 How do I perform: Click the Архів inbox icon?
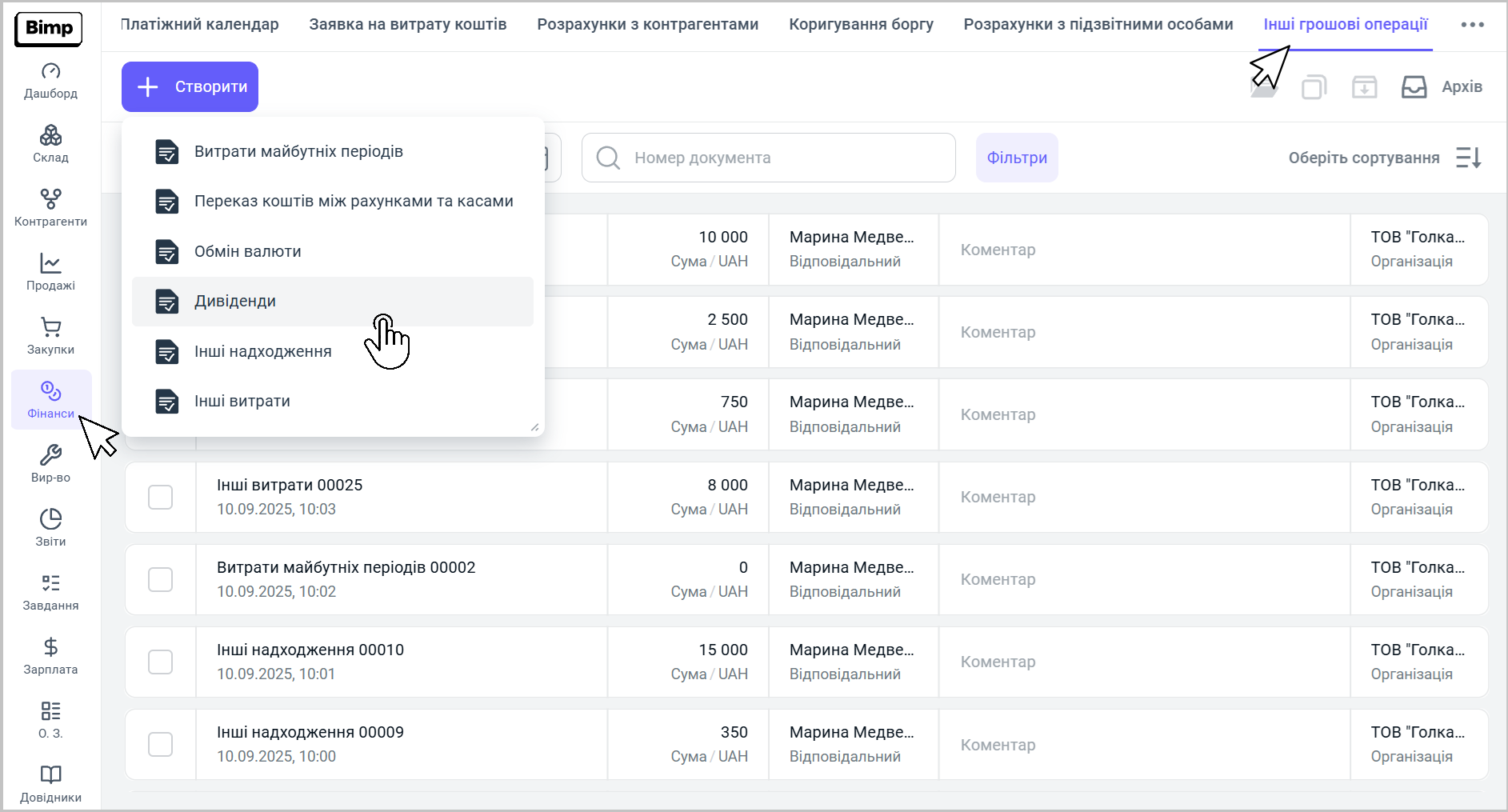click(1414, 86)
